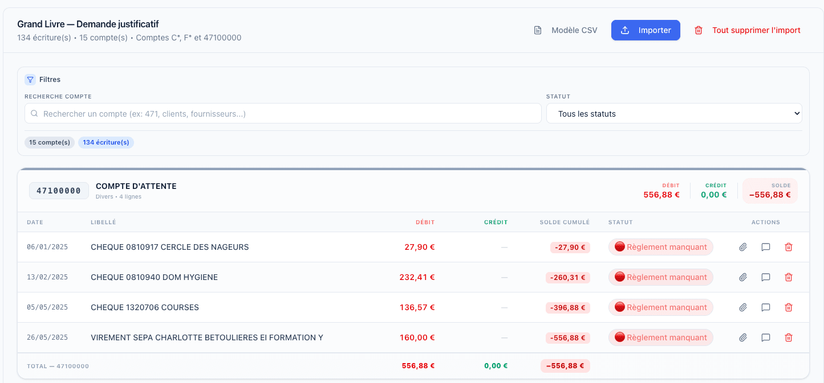Click Règlement manquant status on DOM HYGIENE row

coord(660,277)
